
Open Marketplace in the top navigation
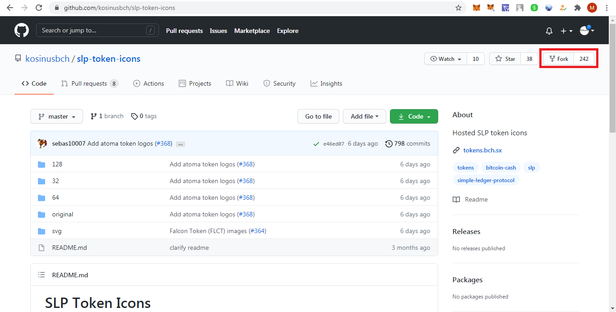(x=252, y=31)
